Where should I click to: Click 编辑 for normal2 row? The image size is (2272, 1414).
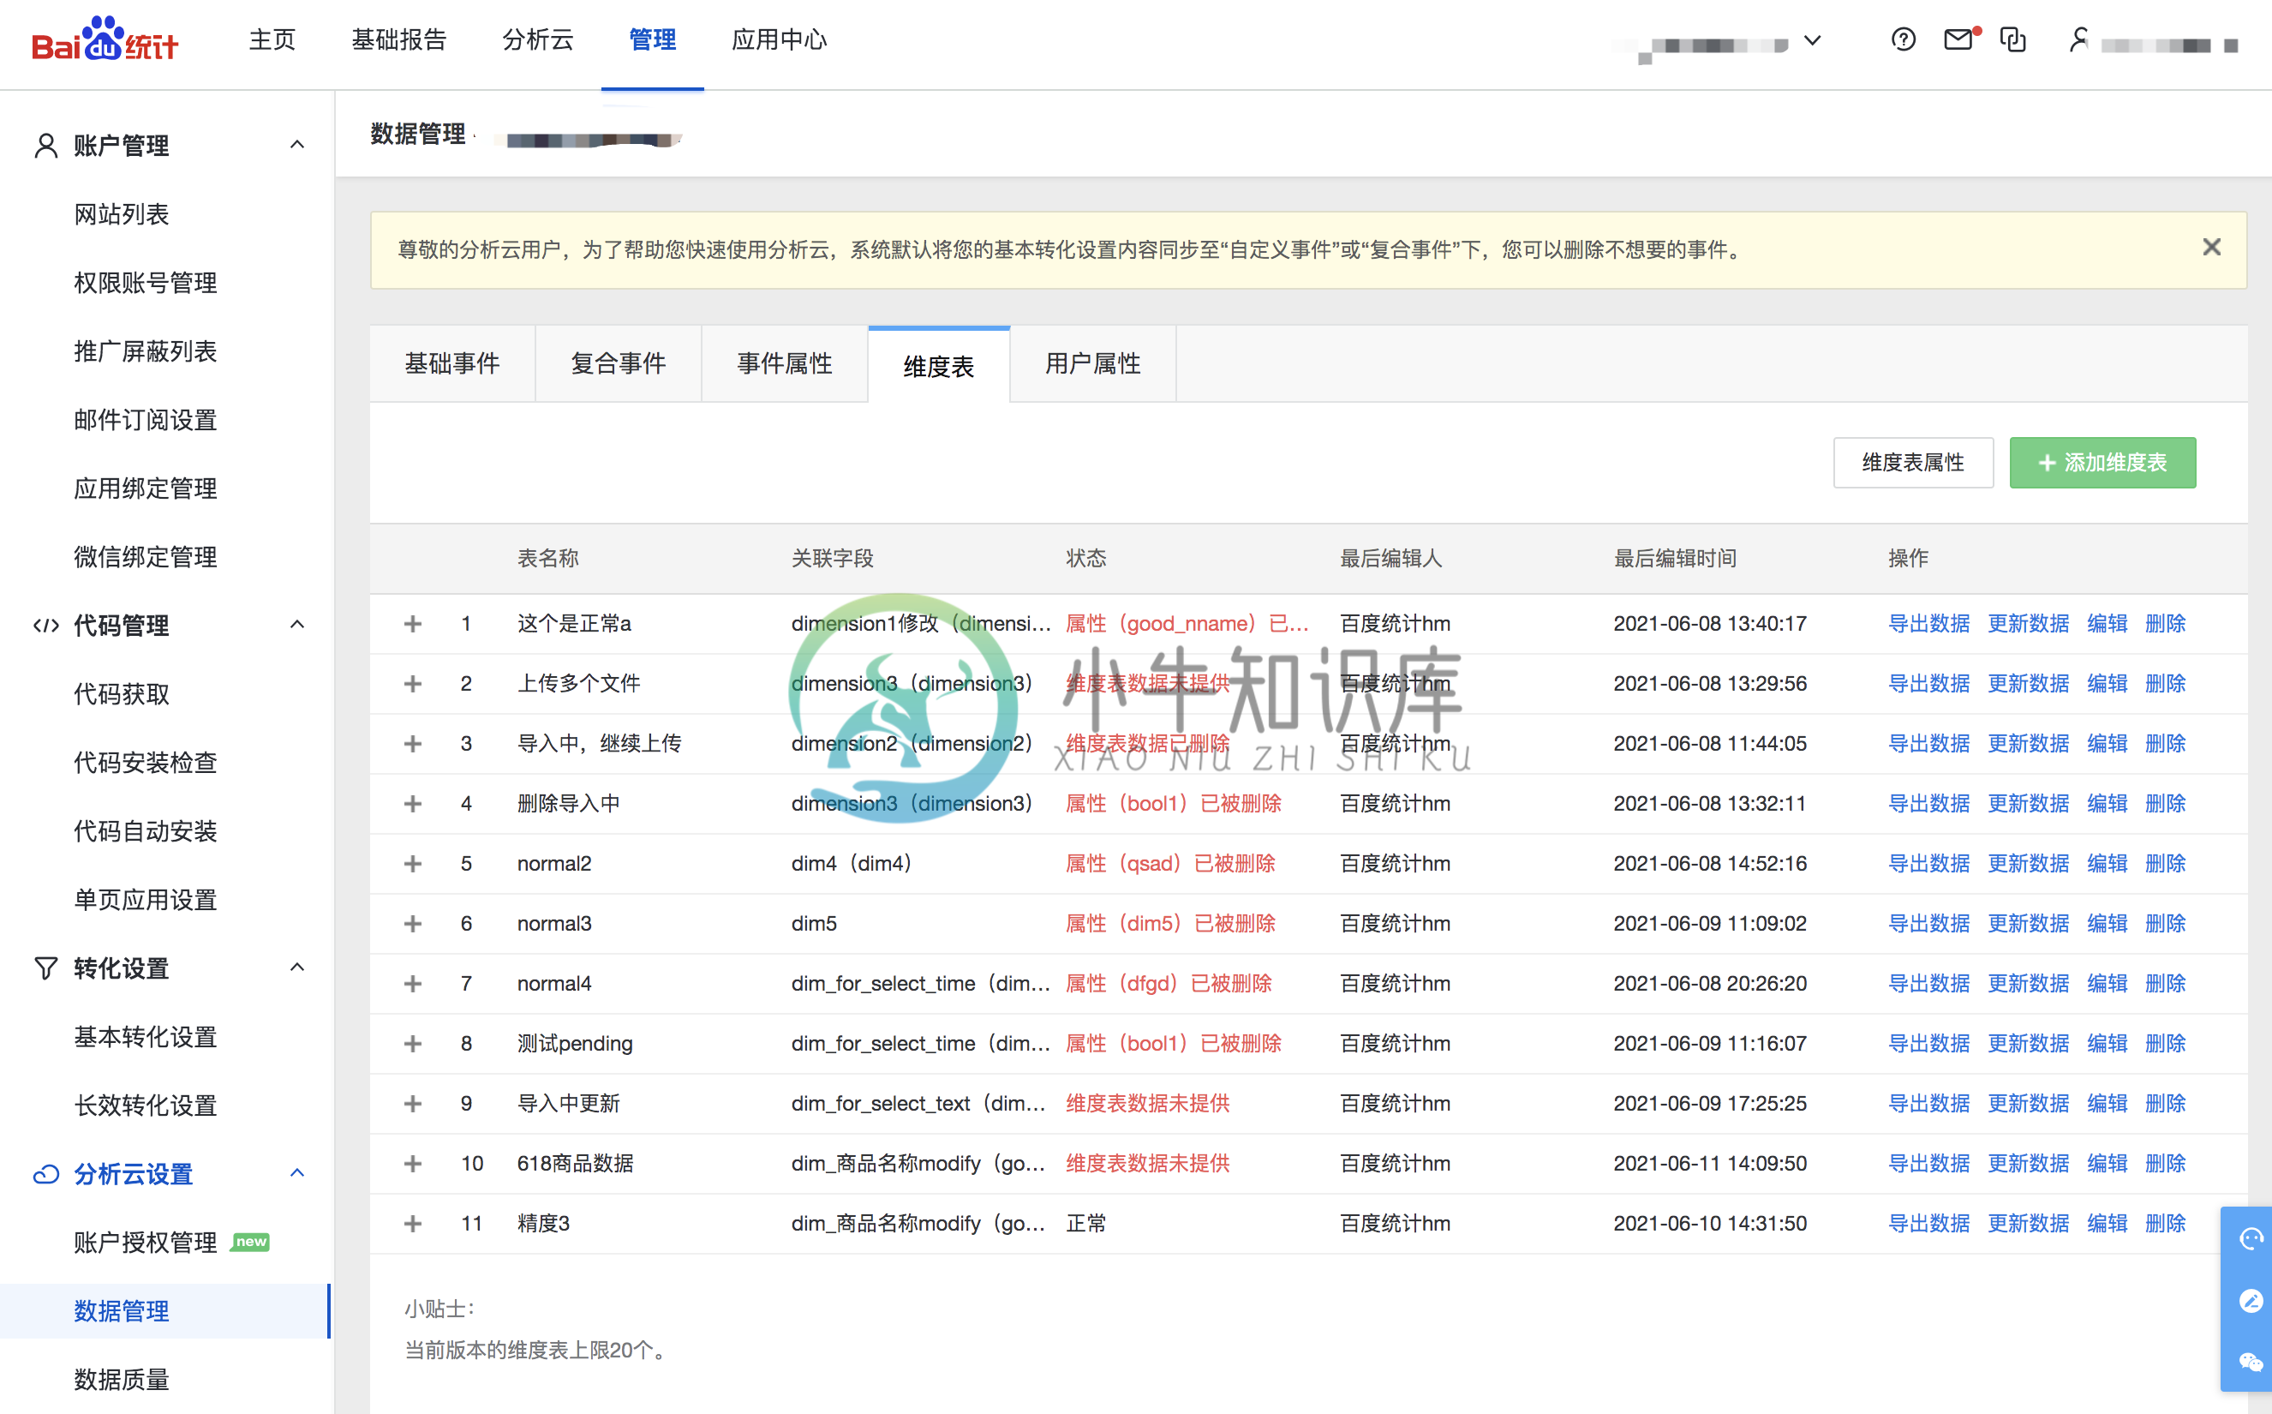coord(2108,863)
